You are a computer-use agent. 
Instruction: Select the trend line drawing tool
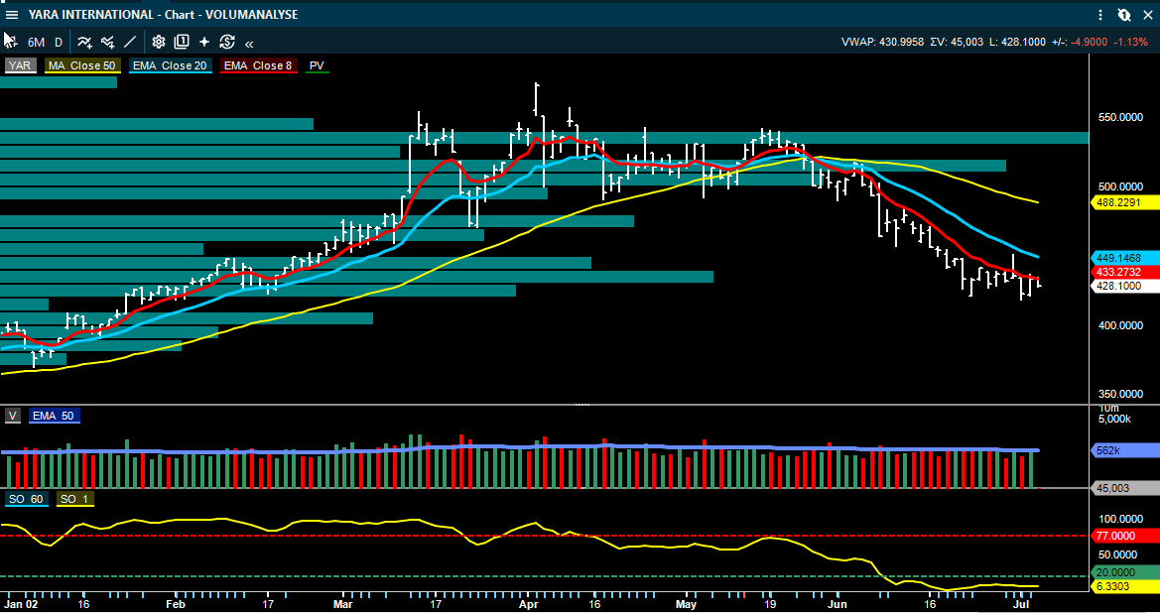(130, 42)
